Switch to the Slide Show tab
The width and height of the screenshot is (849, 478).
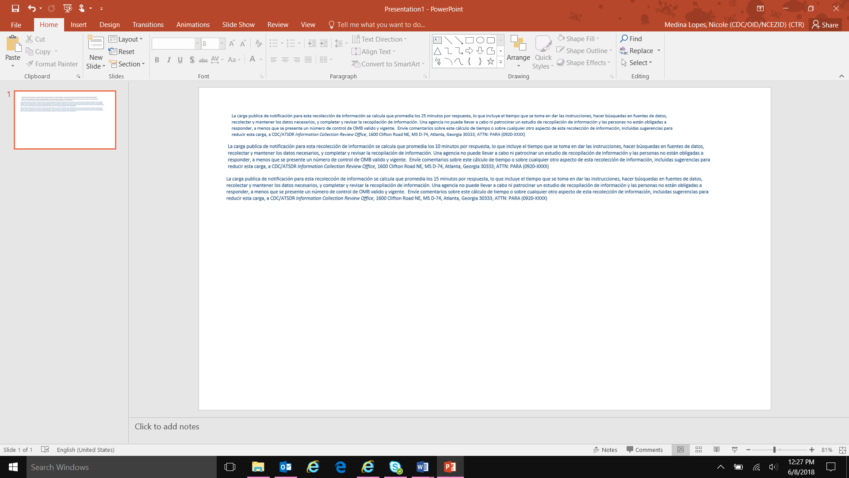pos(238,25)
